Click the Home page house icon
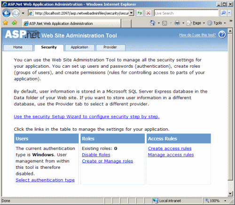Screen dimensions: 235x205 153,23
